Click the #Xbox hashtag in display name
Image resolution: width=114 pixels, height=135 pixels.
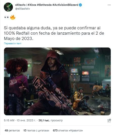click(32, 5)
